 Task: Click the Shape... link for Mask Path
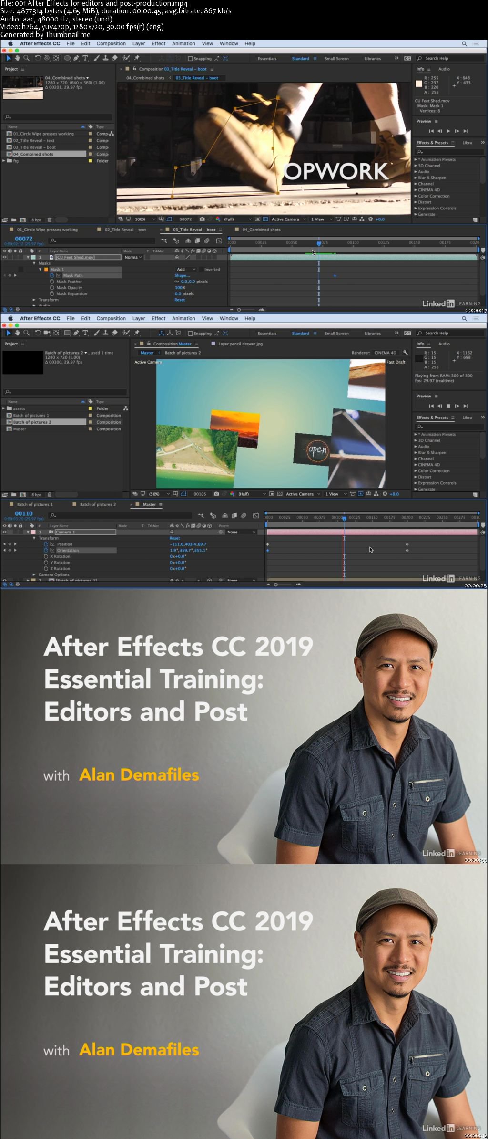[182, 275]
